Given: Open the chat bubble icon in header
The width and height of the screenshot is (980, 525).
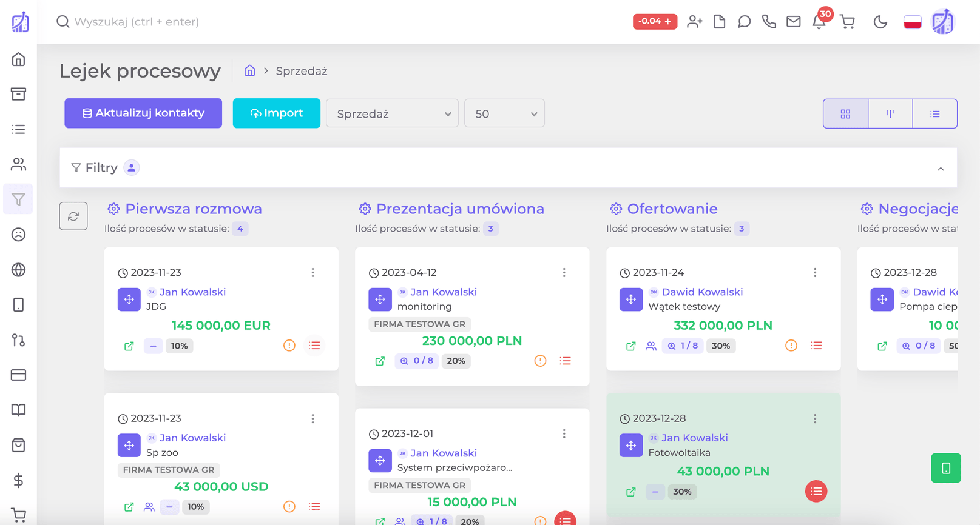Looking at the screenshot, I should click(x=744, y=22).
